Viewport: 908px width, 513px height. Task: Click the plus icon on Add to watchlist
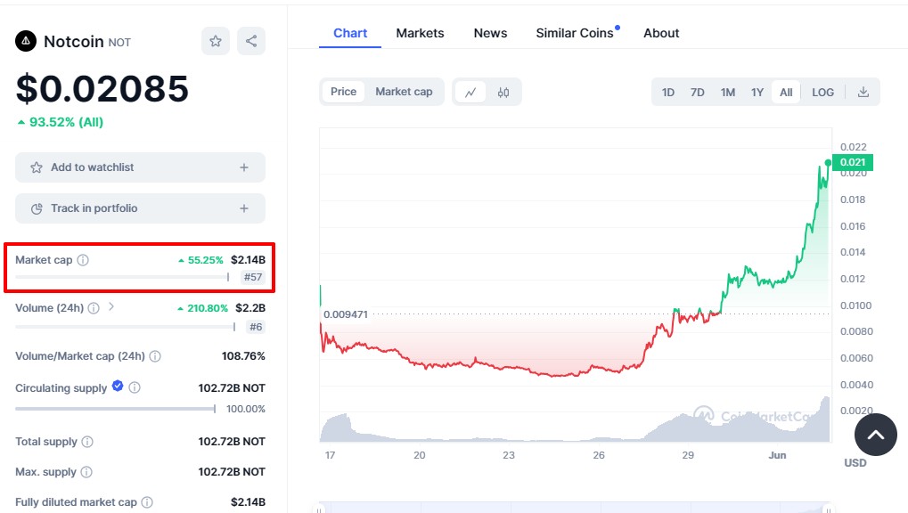click(244, 167)
